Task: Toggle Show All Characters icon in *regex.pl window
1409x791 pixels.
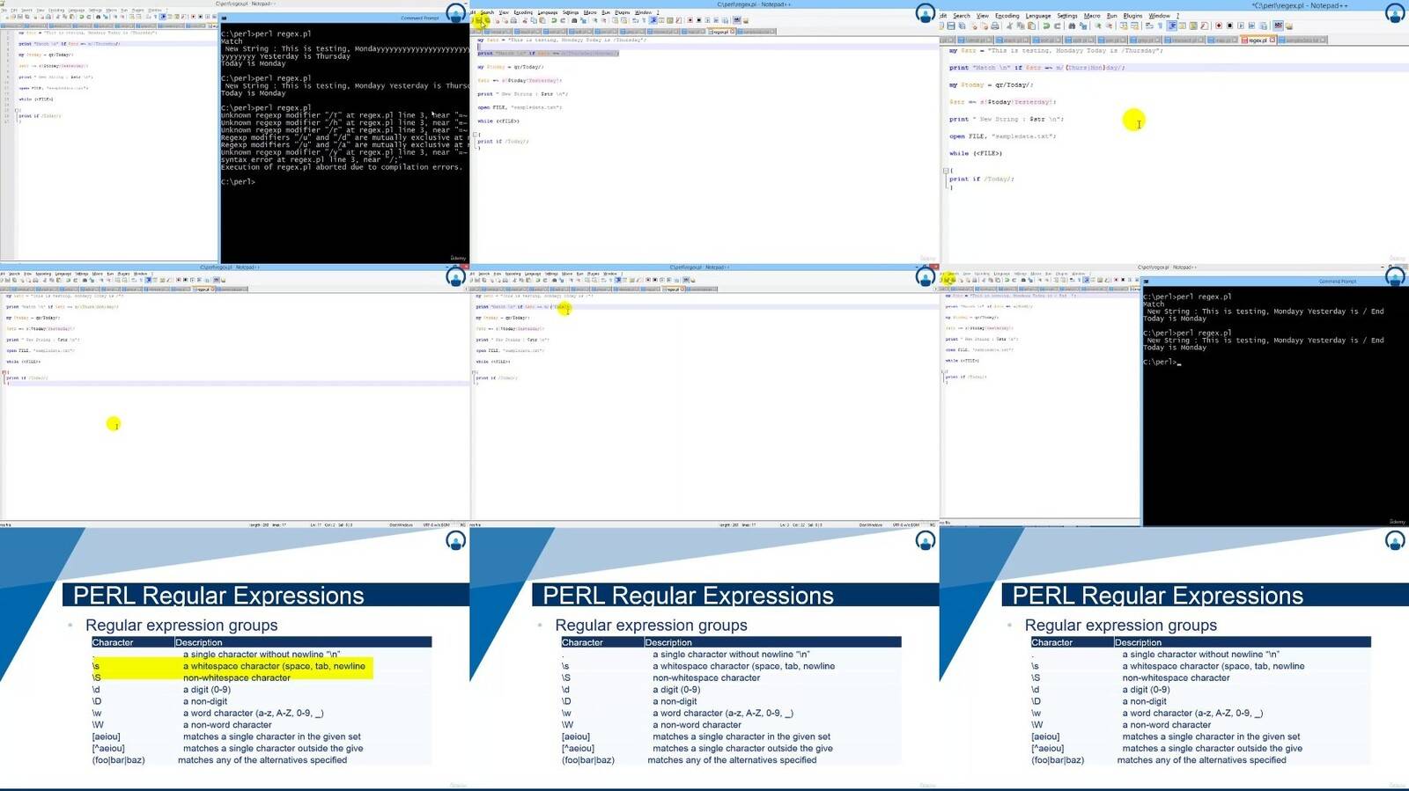Action: click(1161, 26)
